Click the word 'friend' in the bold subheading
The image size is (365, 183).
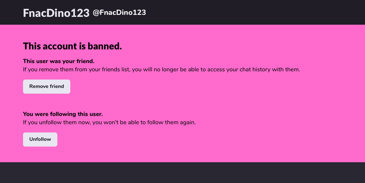84,61
